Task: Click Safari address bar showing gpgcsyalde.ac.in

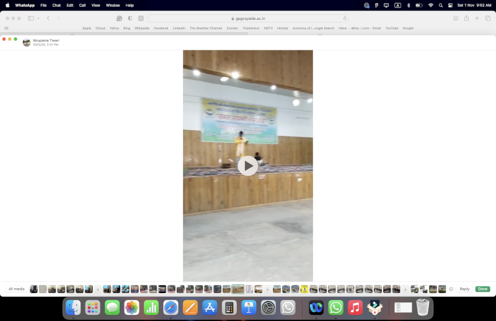Action: tap(248, 19)
